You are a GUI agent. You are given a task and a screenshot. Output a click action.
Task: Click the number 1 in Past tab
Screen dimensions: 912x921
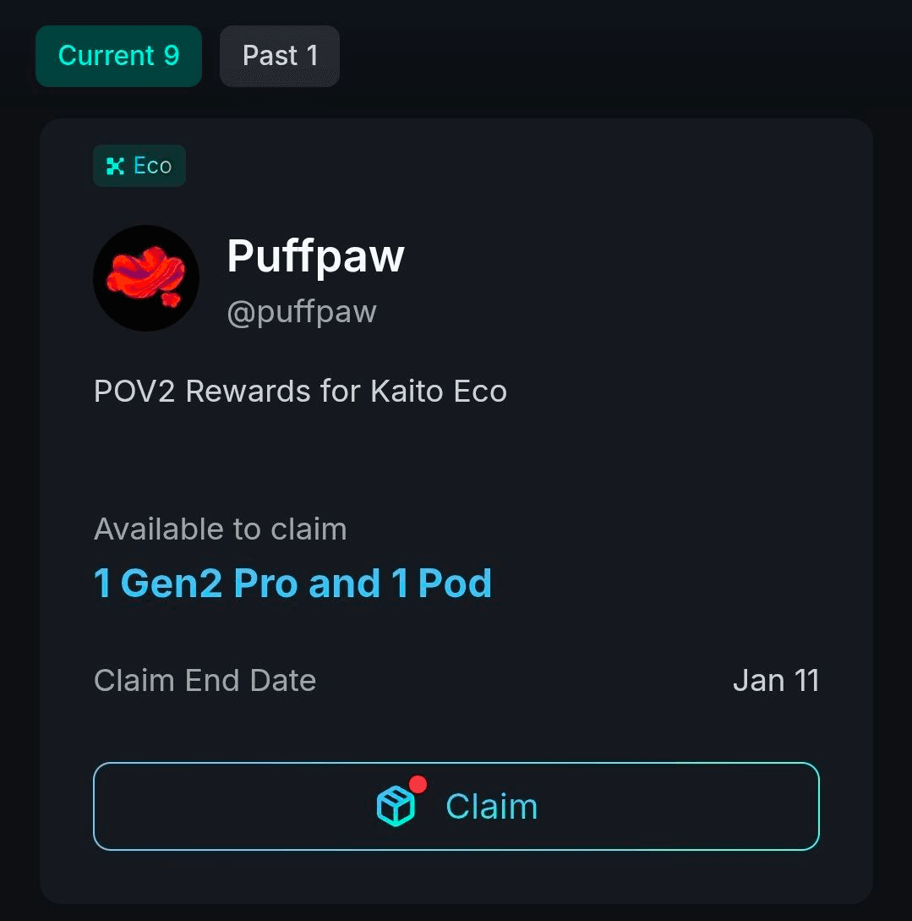pos(312,56)
